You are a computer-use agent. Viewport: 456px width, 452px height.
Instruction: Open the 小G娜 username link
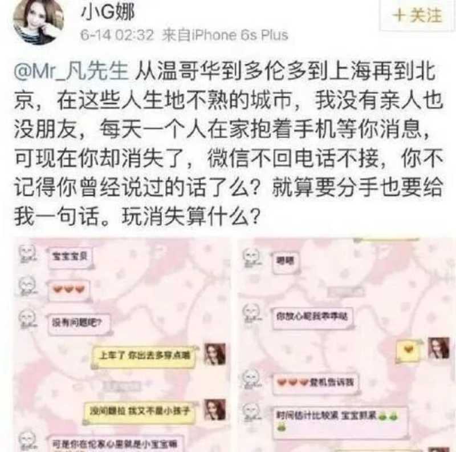pos(107,13)
